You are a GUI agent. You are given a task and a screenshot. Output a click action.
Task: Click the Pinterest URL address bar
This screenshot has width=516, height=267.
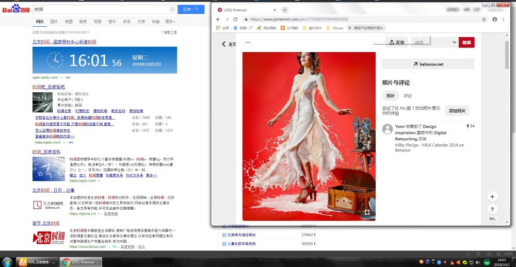(362, 20)
